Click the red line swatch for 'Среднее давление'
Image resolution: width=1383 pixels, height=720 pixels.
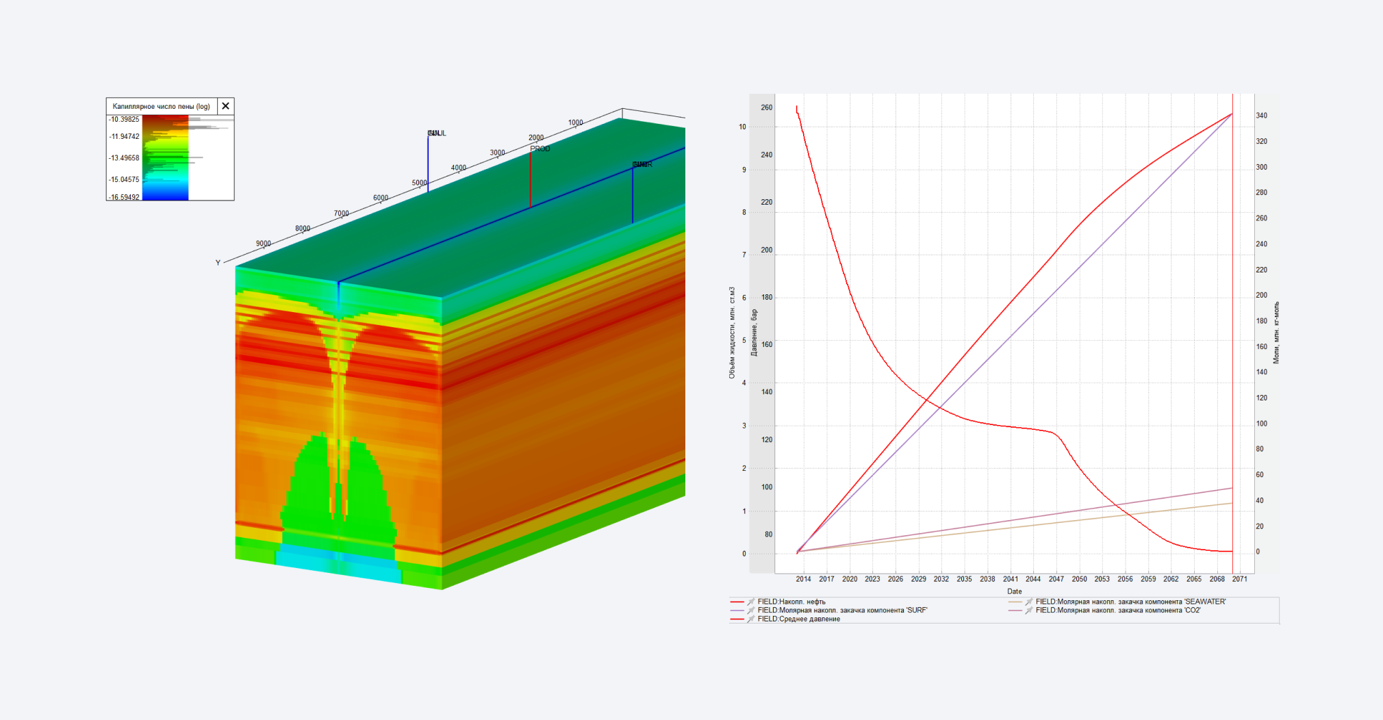(737, 619)
